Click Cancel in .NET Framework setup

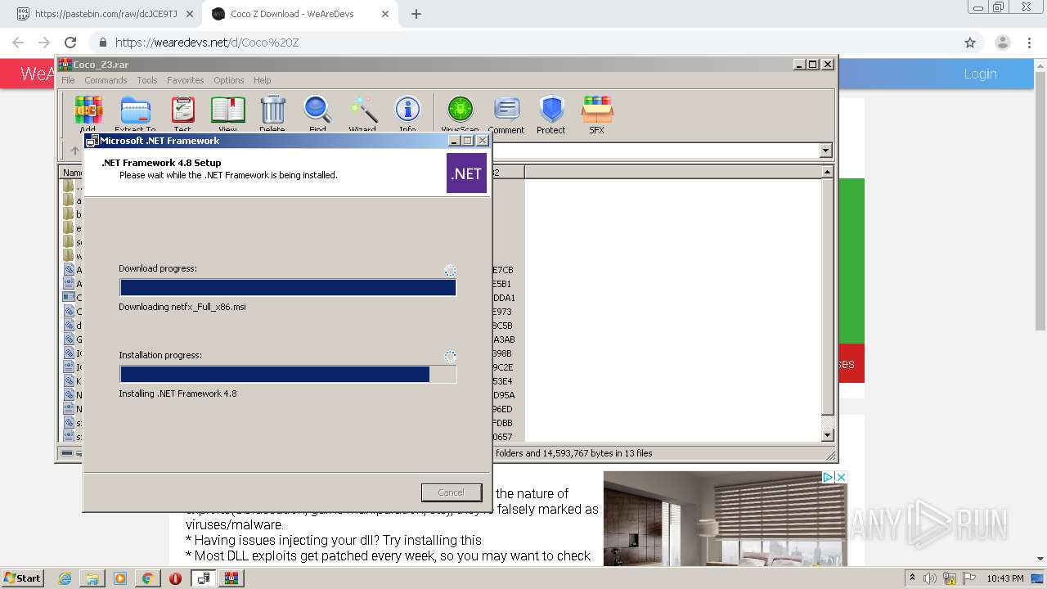(452, 492)
